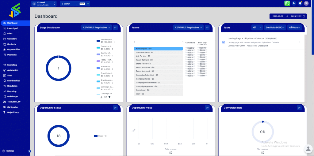
Task: Go to next legend page arrow
Action: 109,97
